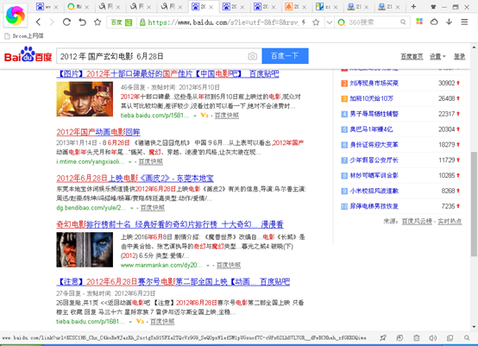
Task: Open result 2012年国产动画电影回眸
Action: 98,132
